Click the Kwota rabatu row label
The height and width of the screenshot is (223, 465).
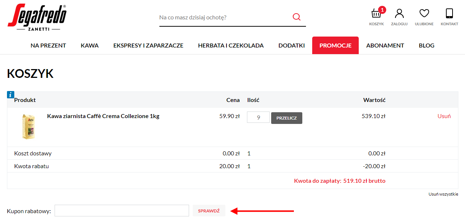click(x=32, y=166)
